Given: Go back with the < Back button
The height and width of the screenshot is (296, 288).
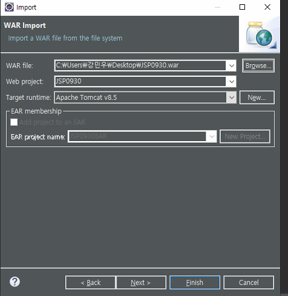Looking at the screenshot, I should (x=91, y=283).
